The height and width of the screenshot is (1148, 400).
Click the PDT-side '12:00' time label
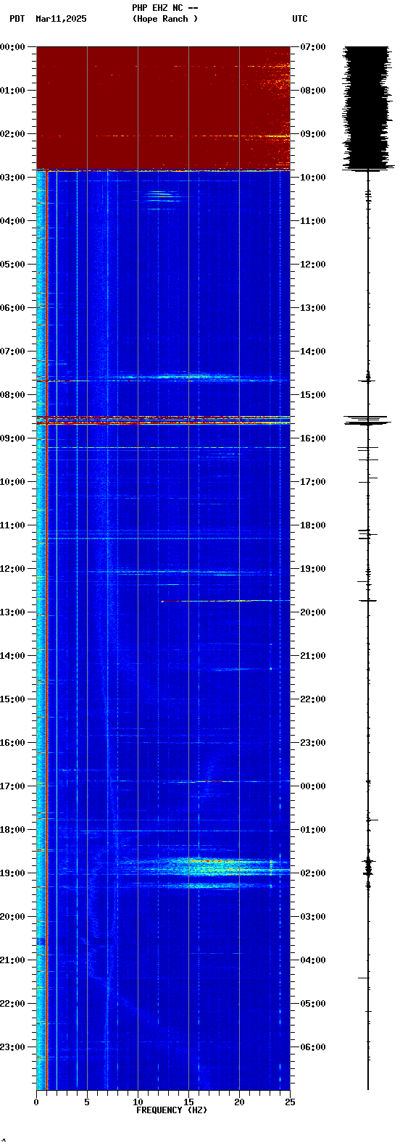tap(13, 569)
